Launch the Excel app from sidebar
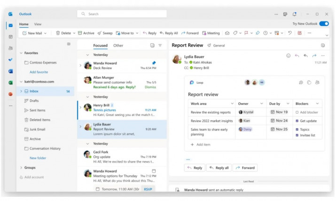336x201 pixels. click(10, 83)
